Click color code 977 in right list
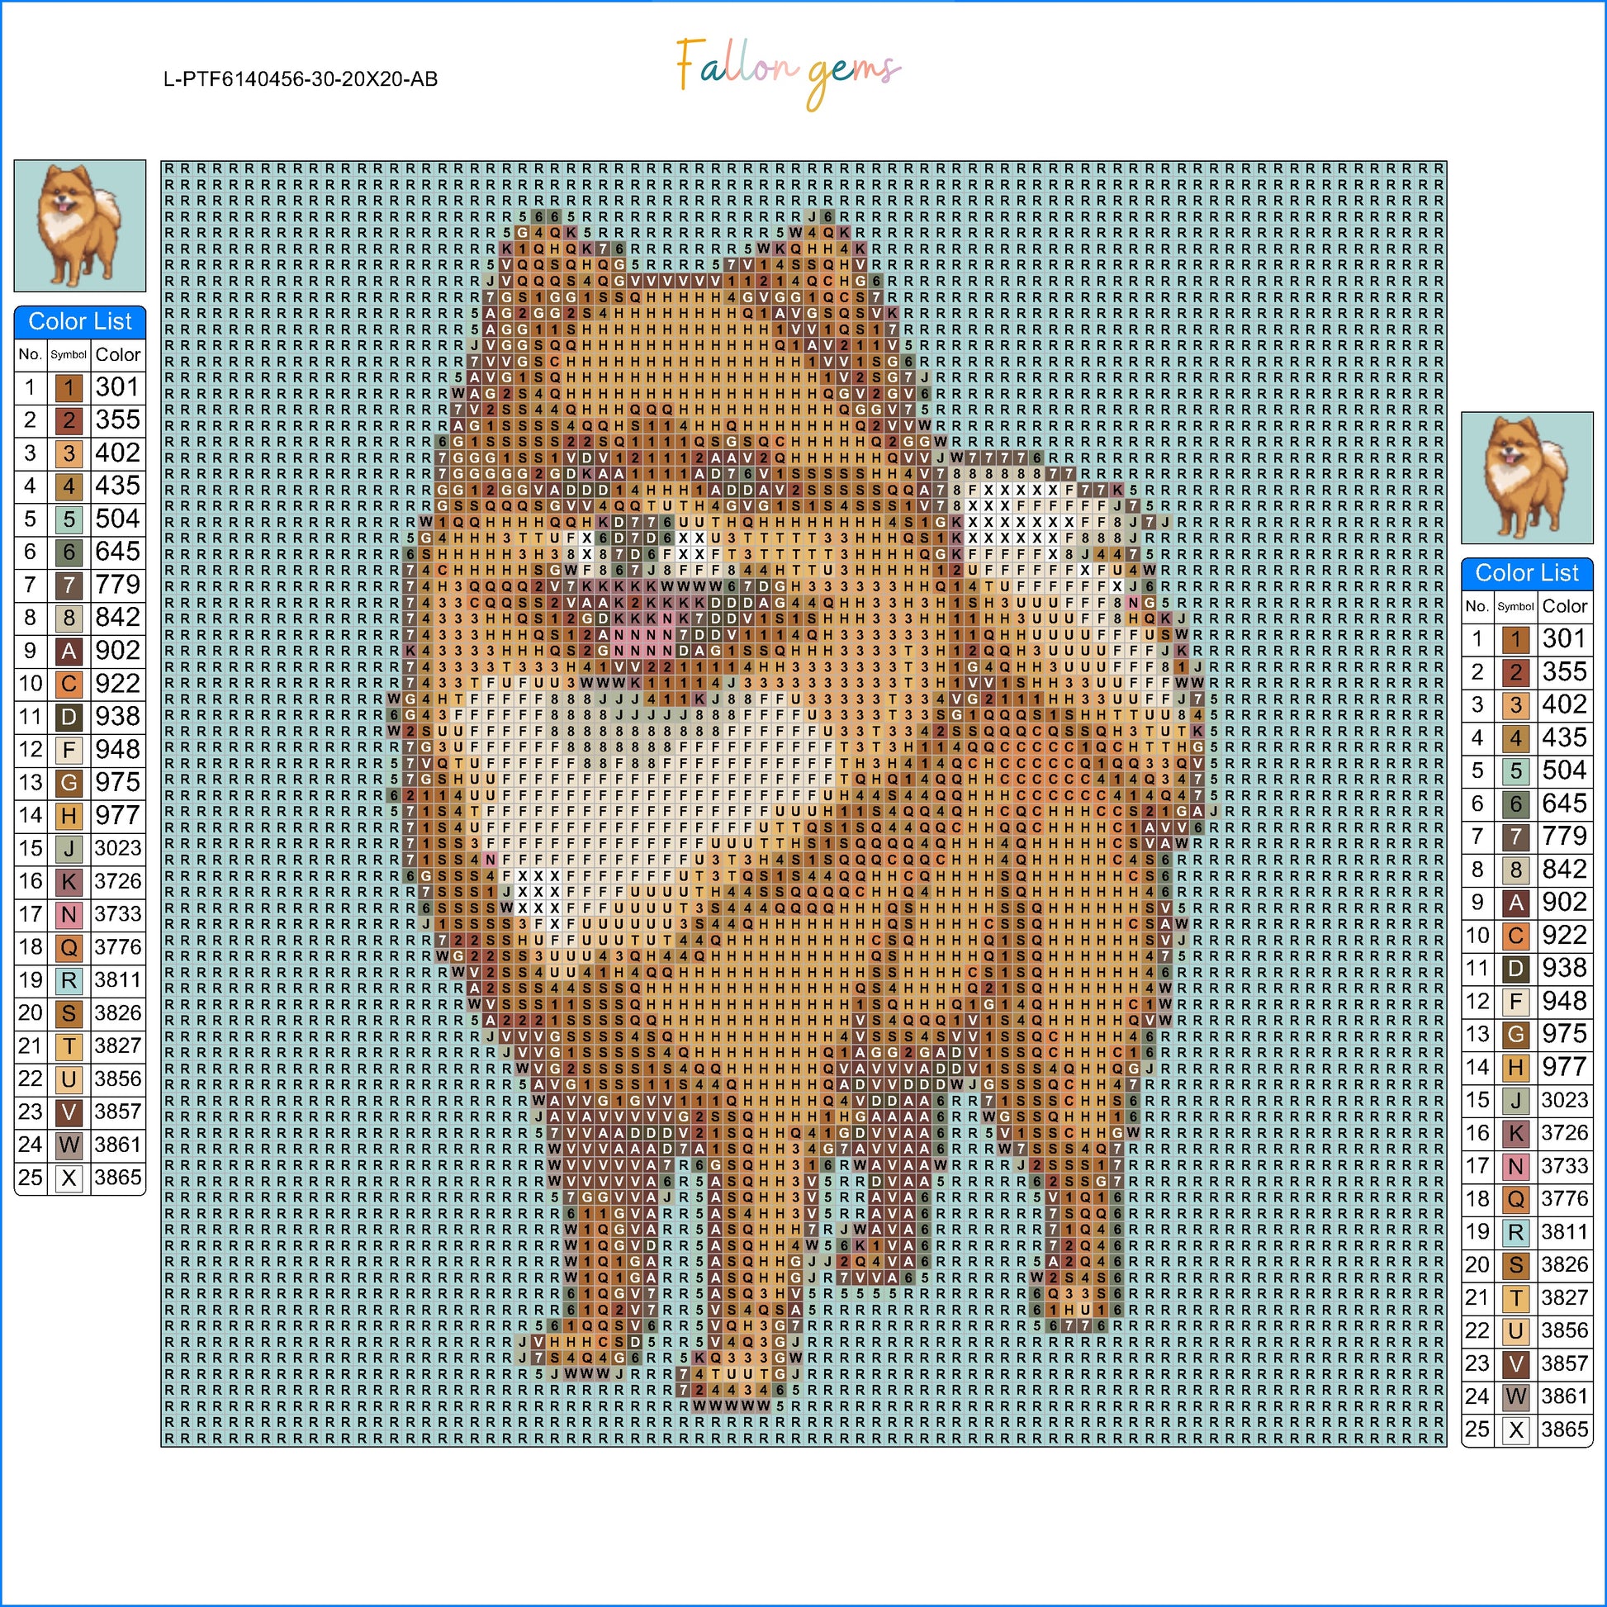Screen dimensions: 1607x1607 click(1564, 1067)
